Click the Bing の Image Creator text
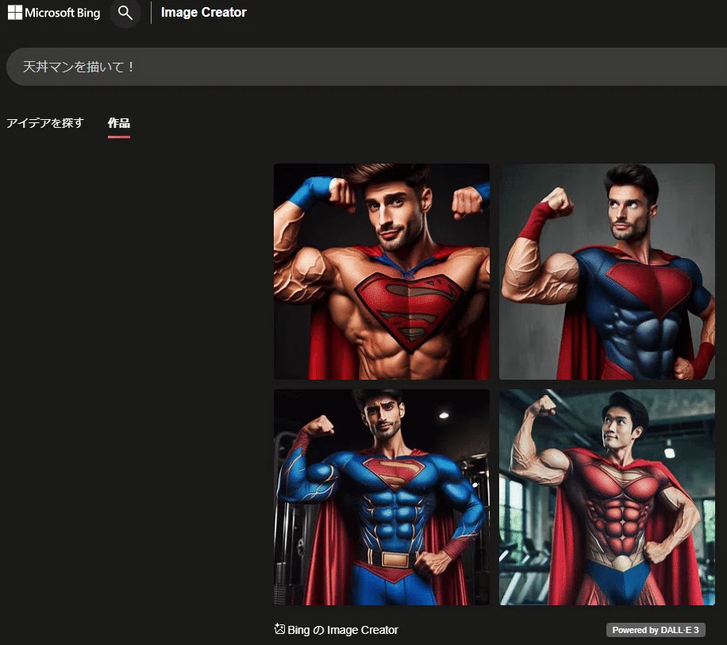The height and width of the screenshot is (645, 727). point(343,630)
